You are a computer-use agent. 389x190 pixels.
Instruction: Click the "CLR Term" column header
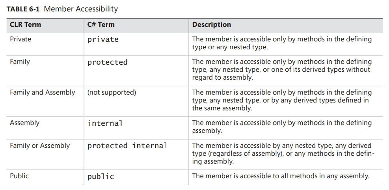click(25, 25)
